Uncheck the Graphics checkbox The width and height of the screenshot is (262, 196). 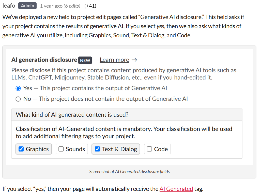21,149
